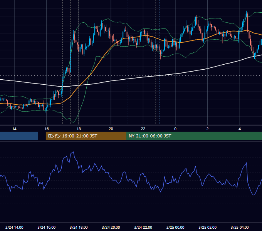Click the 3/25 00:00 date label

pyautogui.click(x=175, y=227)
